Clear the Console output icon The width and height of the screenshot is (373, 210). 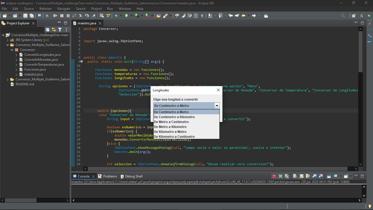[295, 176]
